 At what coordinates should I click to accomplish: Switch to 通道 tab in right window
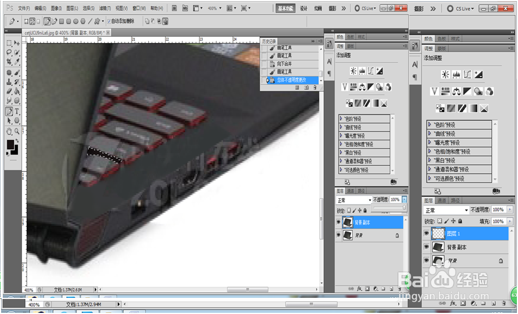coord(442,200)
